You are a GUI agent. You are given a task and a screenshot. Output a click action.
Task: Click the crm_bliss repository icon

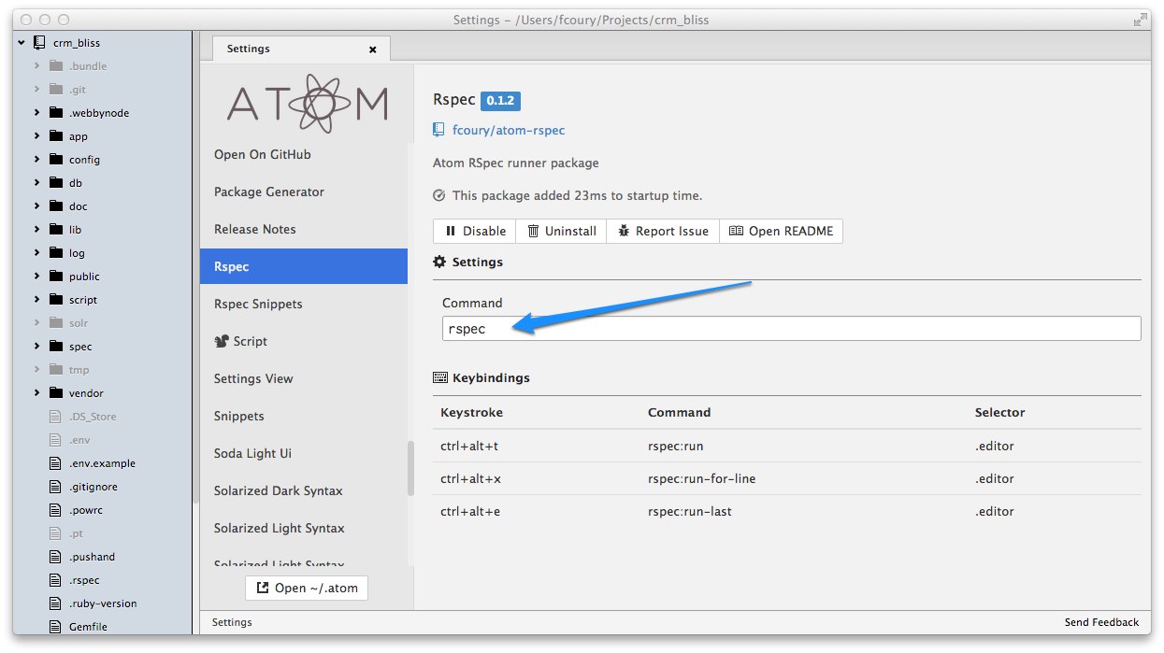coord(39,42)
